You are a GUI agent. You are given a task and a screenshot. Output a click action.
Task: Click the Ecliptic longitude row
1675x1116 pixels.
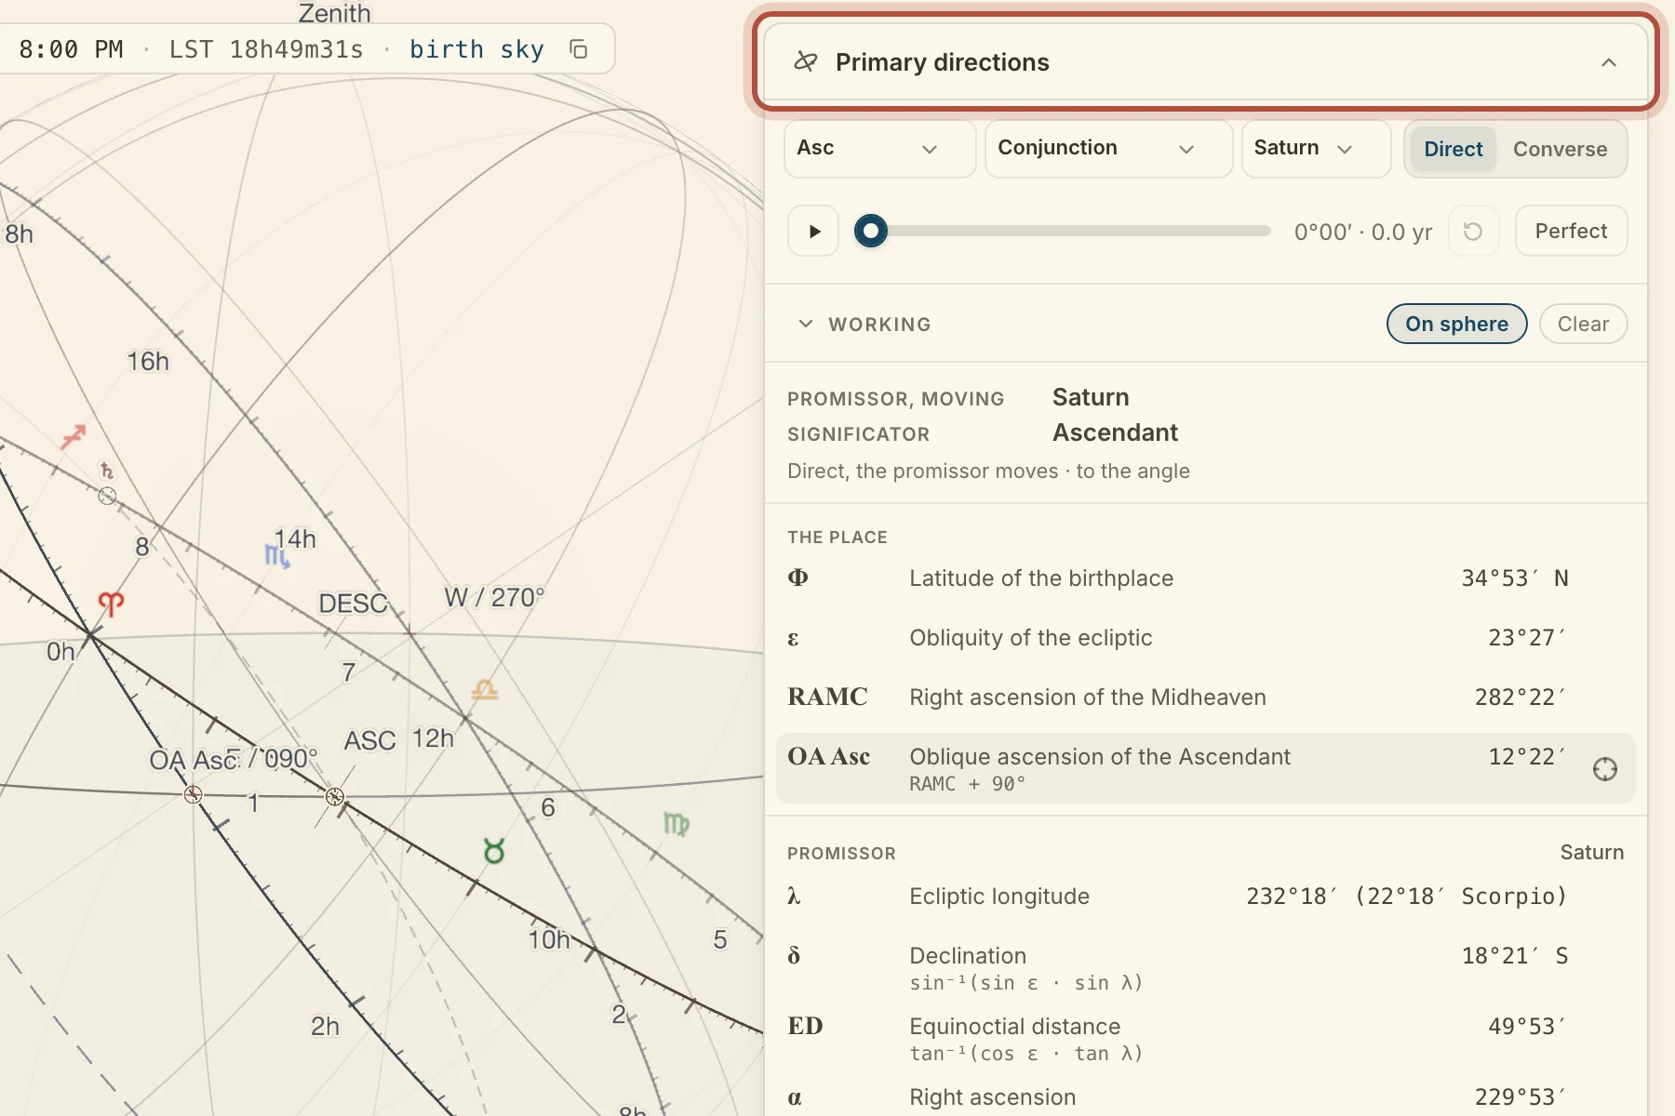click(x=1205, y=897)
